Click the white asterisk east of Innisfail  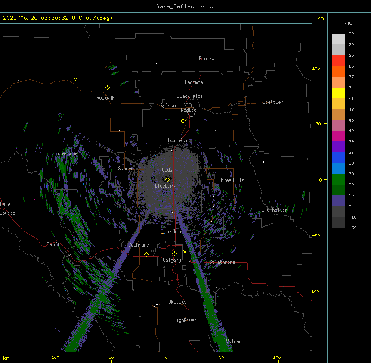216,131
